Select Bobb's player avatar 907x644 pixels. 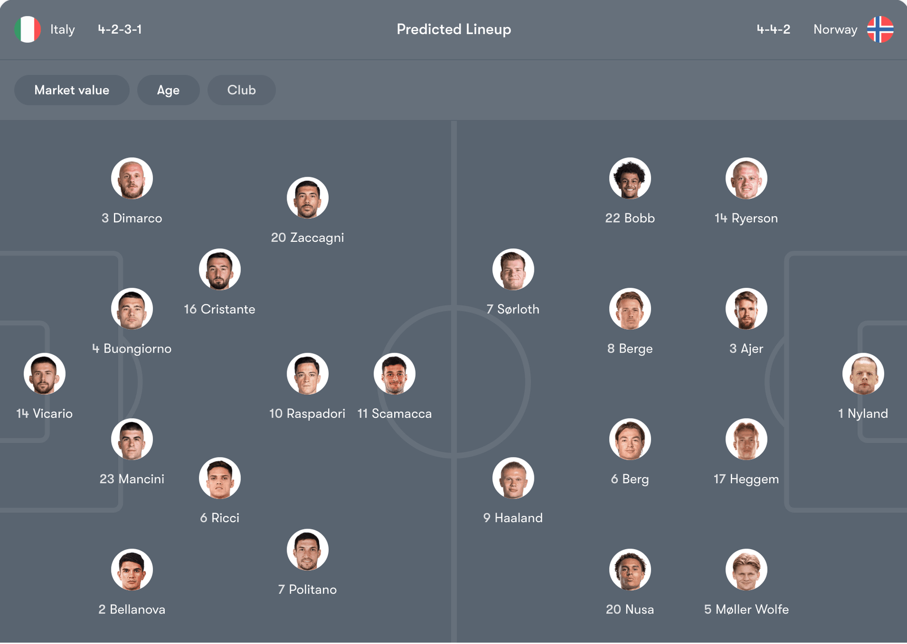[629, 178]
